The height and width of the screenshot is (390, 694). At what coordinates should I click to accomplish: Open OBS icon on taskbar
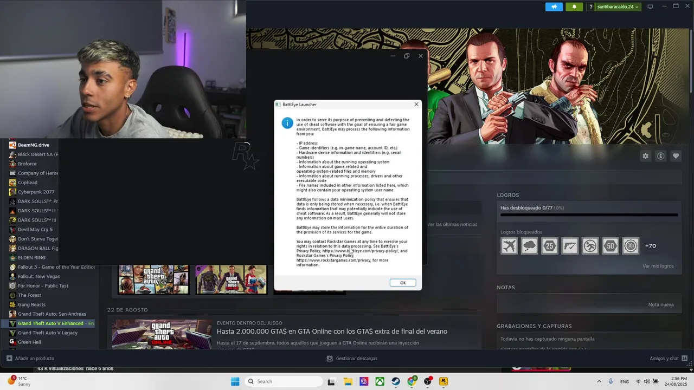428,381
